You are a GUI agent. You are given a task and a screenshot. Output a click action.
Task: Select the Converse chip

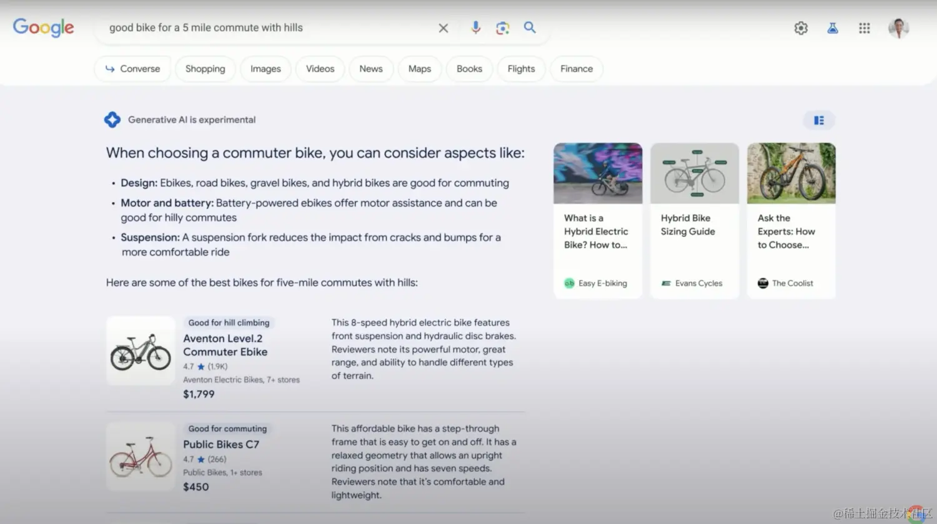(132, 69)
